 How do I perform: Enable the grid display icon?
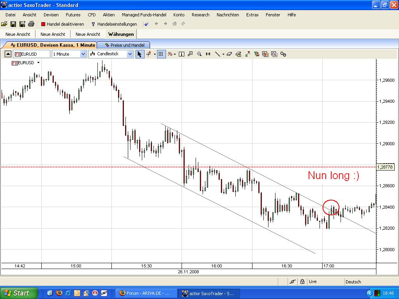[x=161, y=54]
